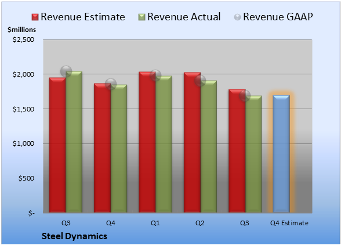Click the '$2,000' axis value
Image resolution: width=341 pixels, height=245 pixels.
click(x=23, y=74)
